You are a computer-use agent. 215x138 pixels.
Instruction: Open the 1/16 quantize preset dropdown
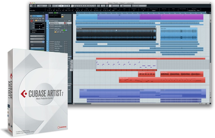coord(139,6)
